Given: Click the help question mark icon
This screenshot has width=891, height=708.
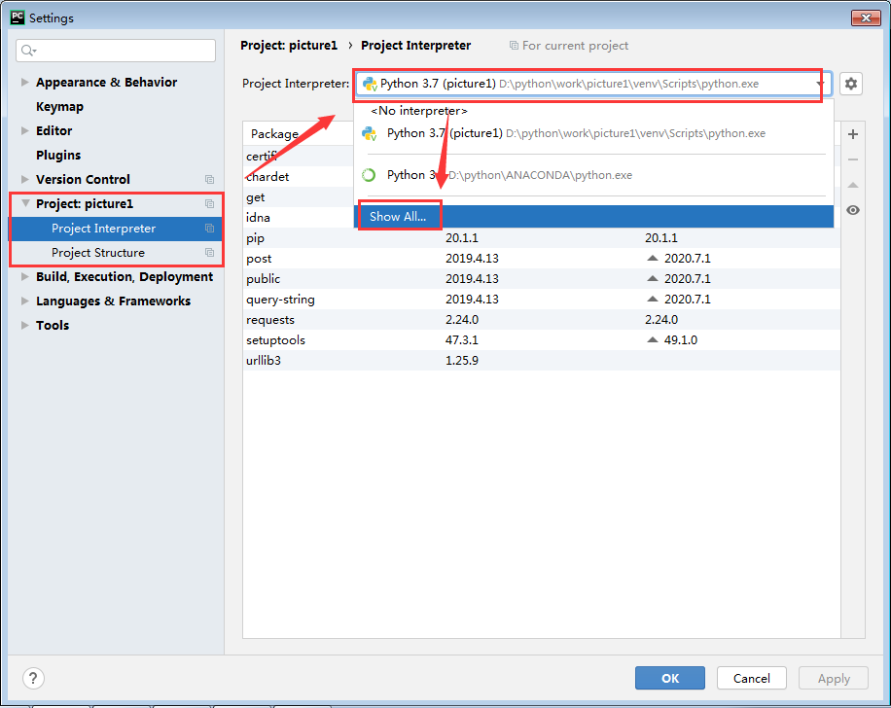Looking at the screenshot, I should coord(33,678).
